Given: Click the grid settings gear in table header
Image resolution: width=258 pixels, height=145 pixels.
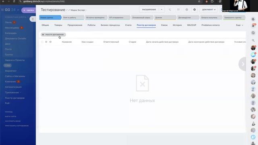Looking at the screenshot, I should (x=46, y=42).
